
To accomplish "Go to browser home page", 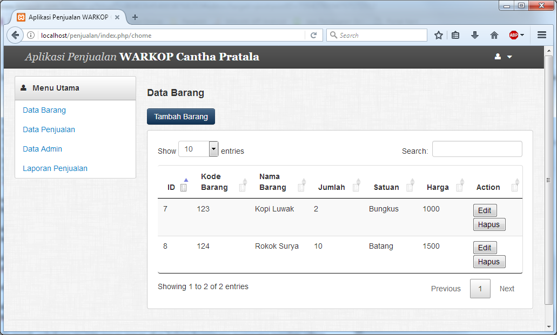I will pyautogui.click(x=494, y=35).
